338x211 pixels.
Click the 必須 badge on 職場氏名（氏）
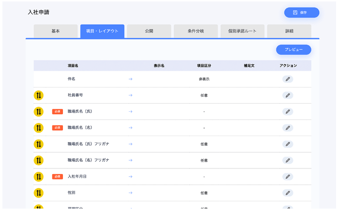pyautogui.click(x=57, y=112)
